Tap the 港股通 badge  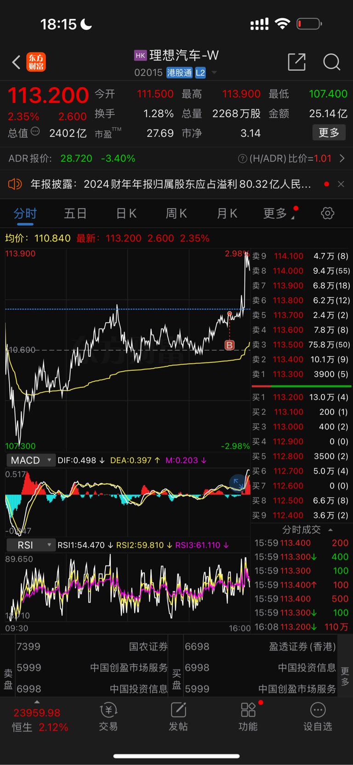179,73
